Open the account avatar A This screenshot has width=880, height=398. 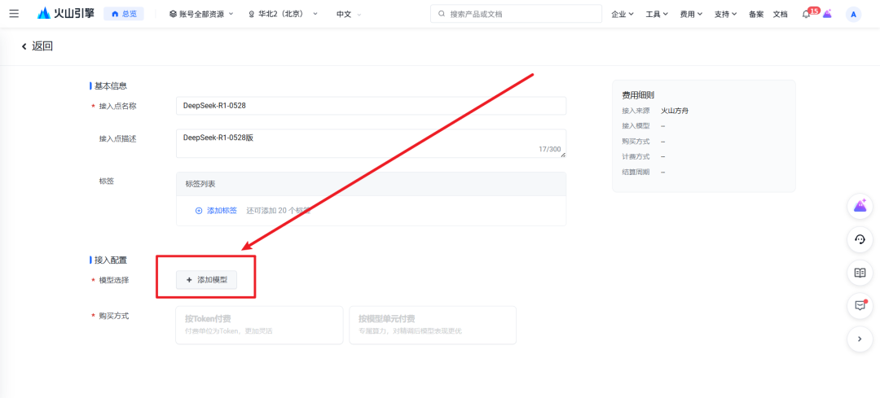click(853, 14)
